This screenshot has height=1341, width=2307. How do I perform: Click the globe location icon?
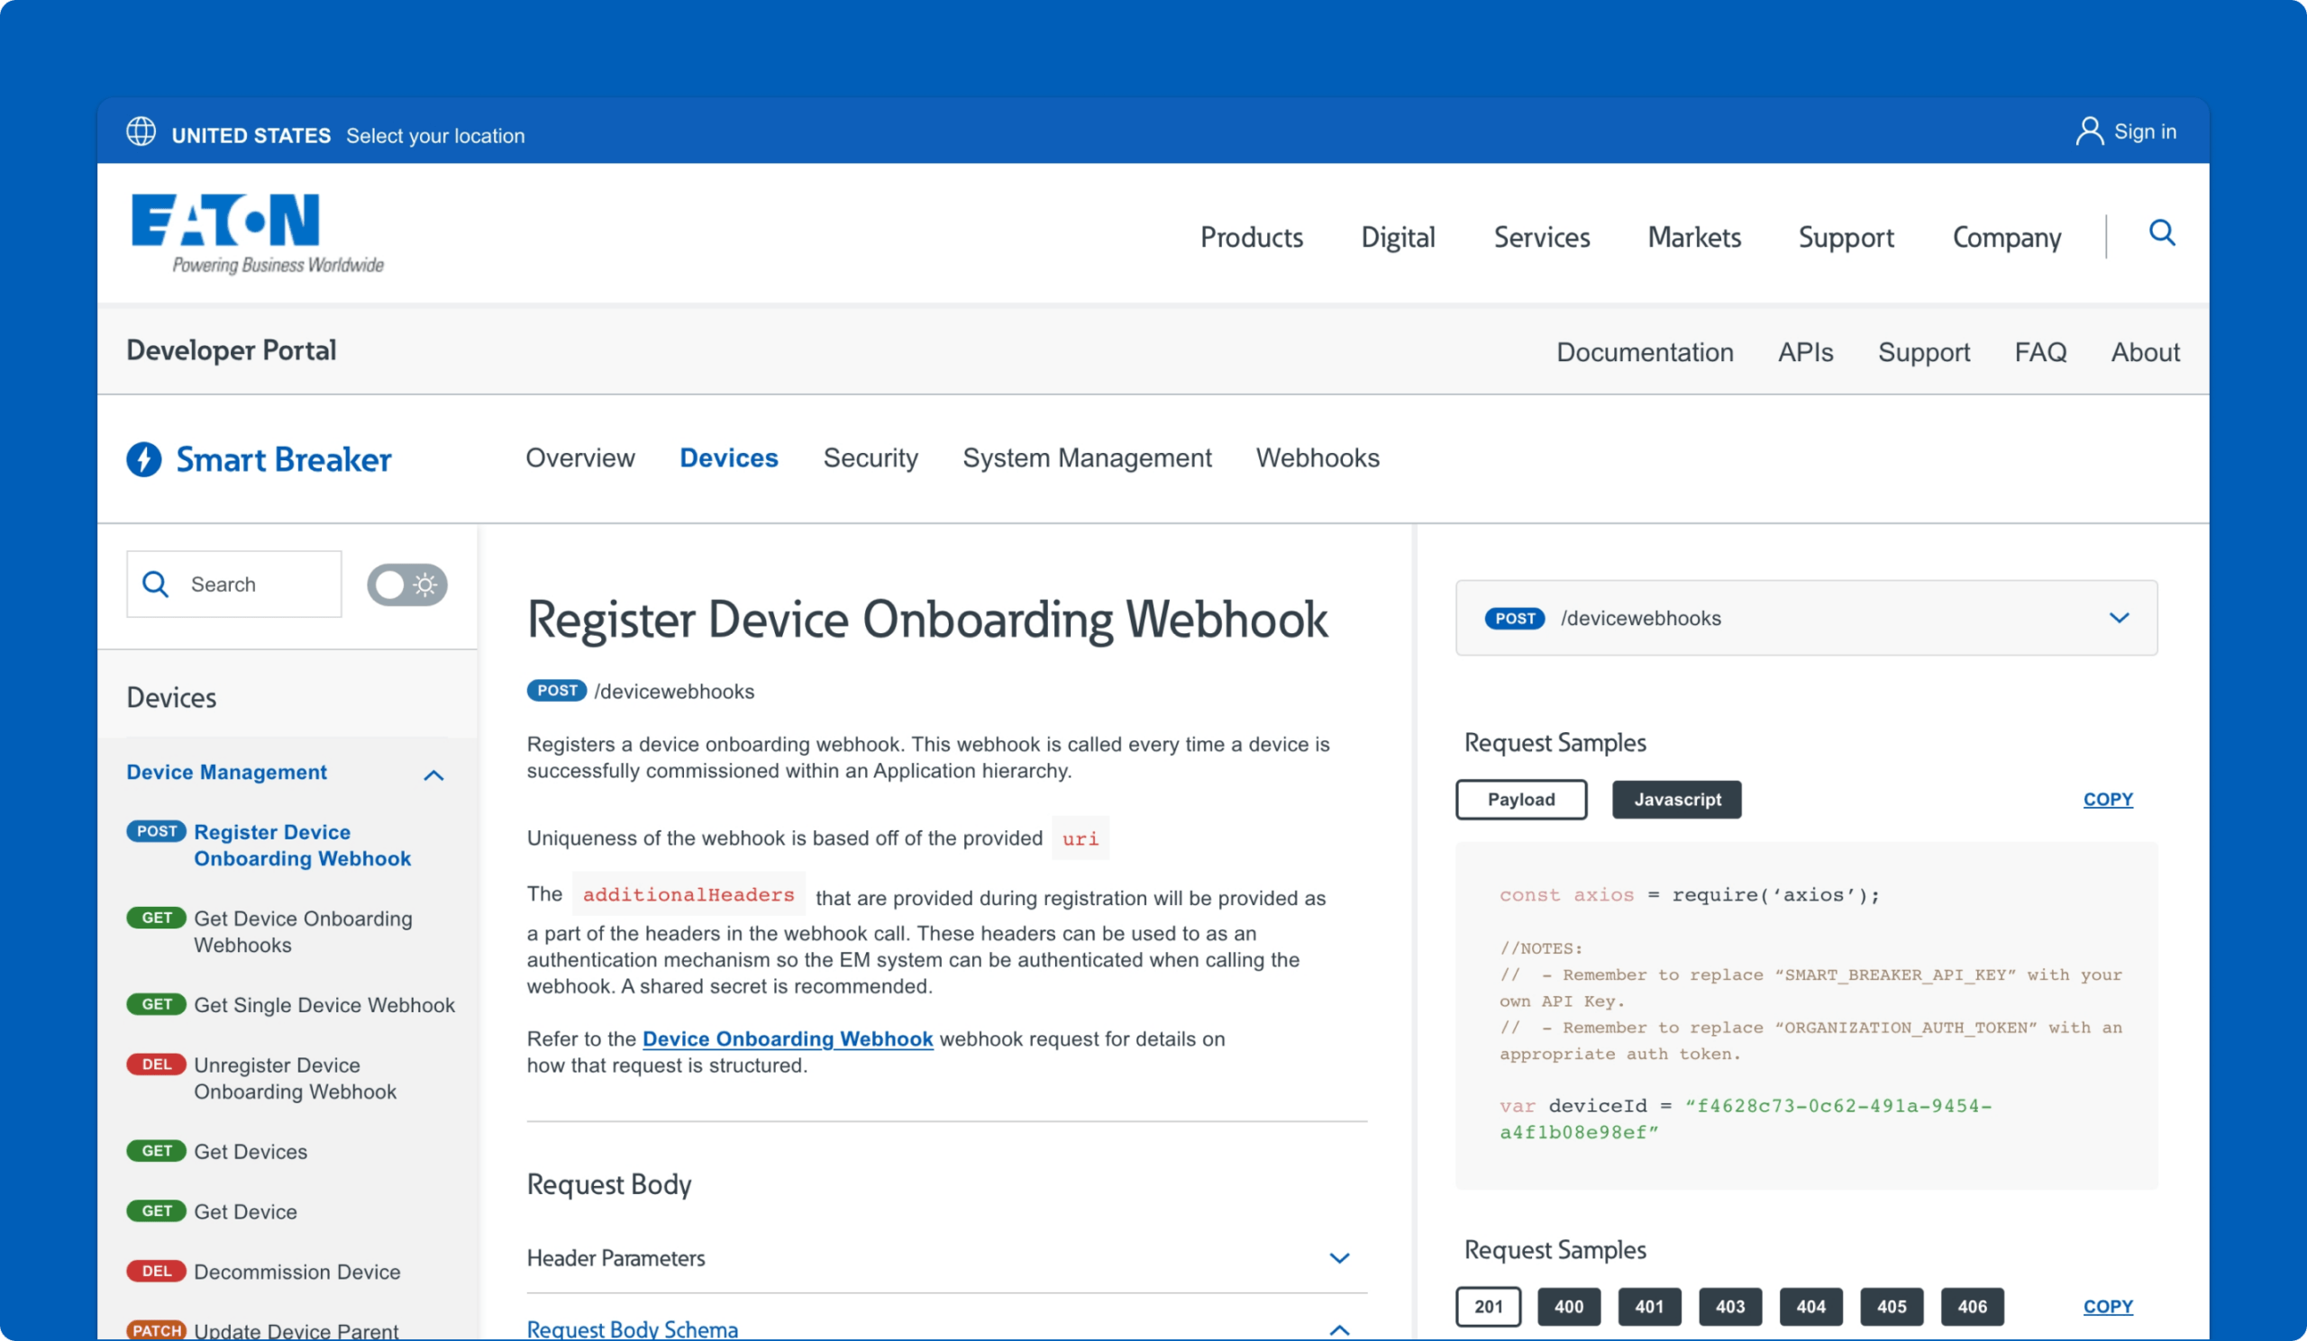click(x=140, y=131)
